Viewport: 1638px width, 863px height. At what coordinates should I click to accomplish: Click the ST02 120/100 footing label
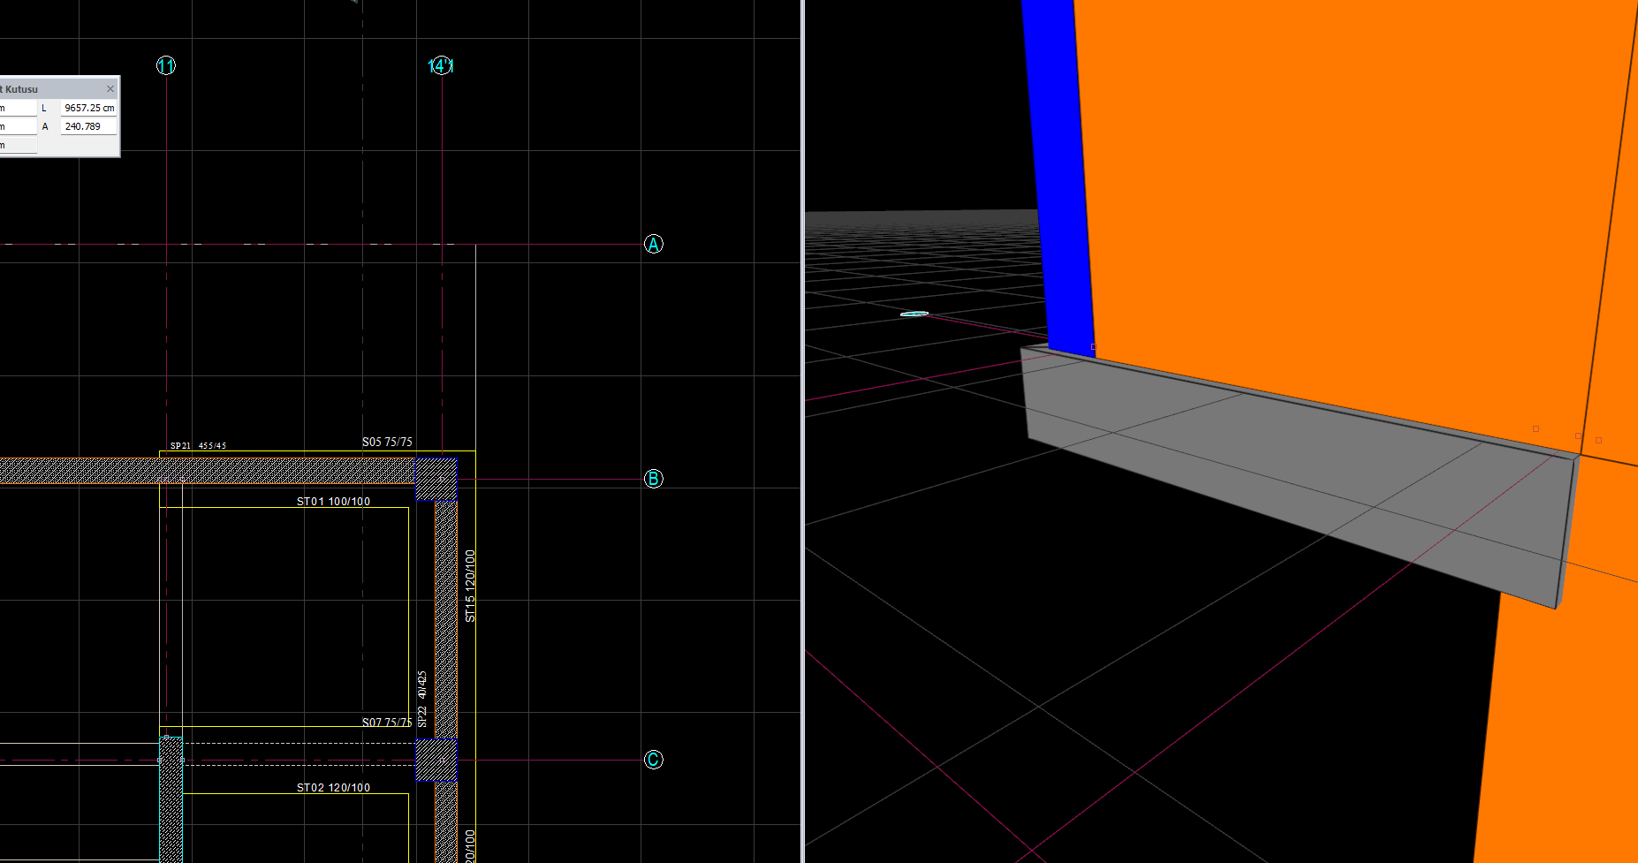333,788
